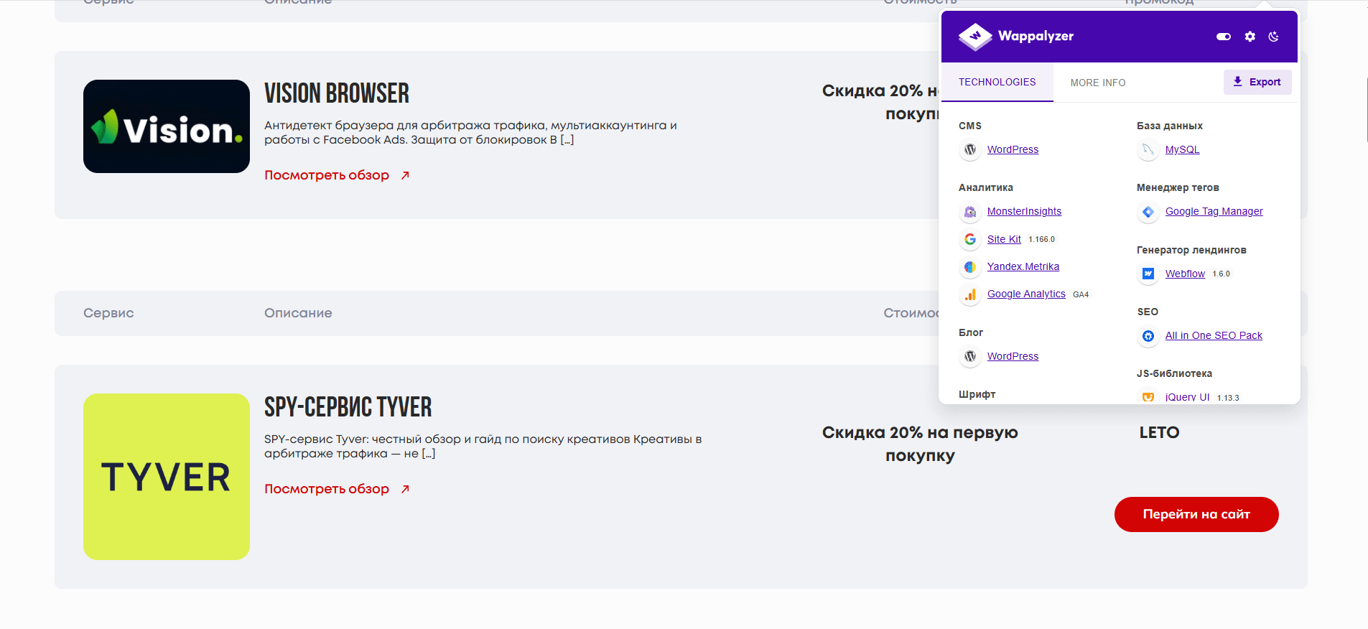Click the Webflow version 1.6.0 label
Image resolution: width=1368 pixels, height=629 pixels.
click(1221, 274)
